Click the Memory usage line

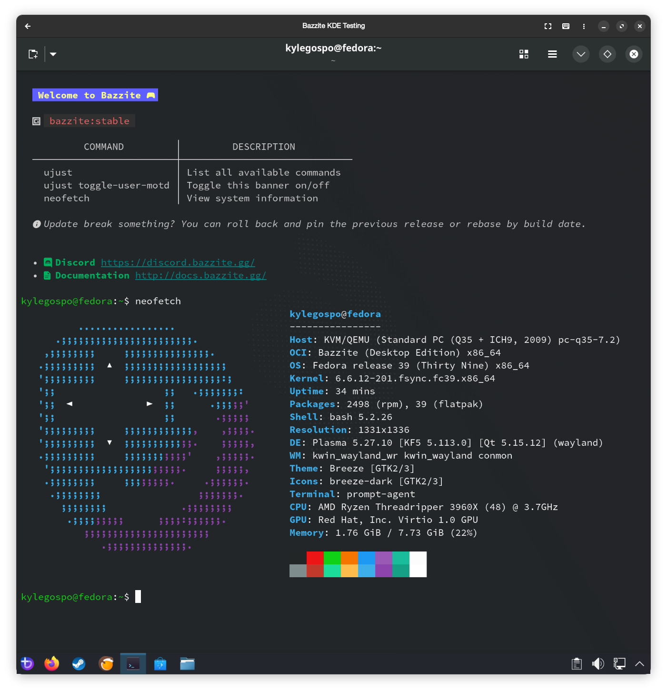click(383, 532)
